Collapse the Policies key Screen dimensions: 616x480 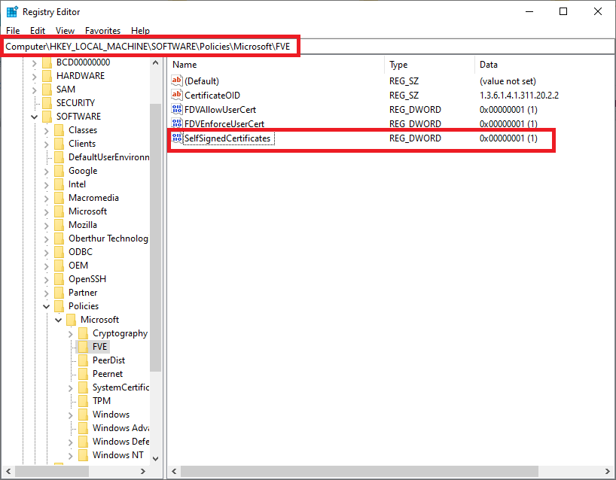(x=47, y=306)
